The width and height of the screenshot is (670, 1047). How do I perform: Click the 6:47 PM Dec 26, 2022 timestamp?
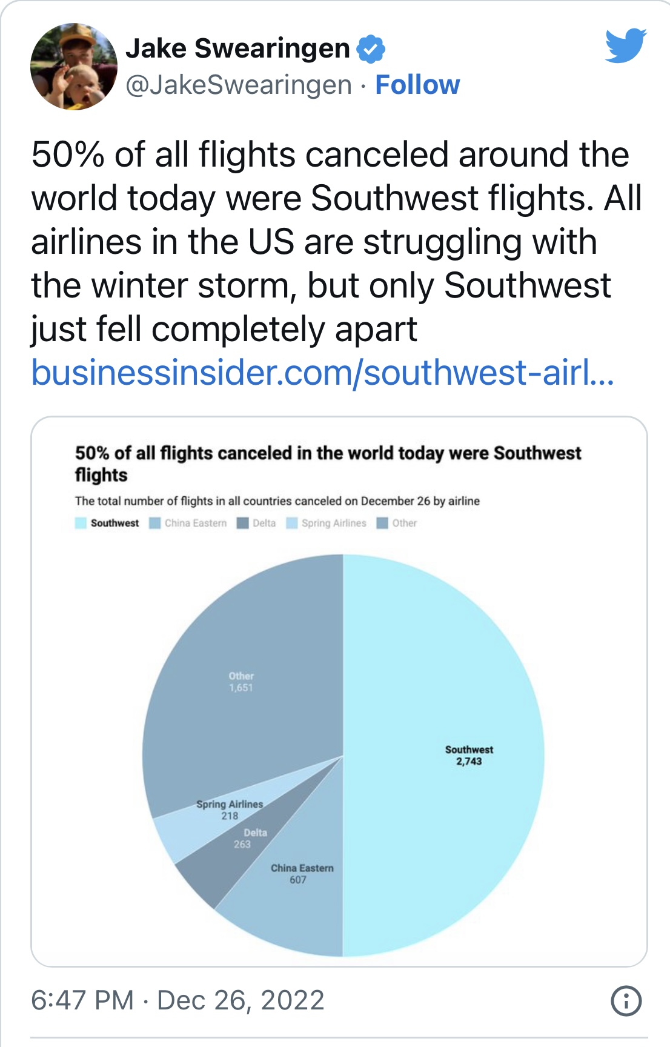[x=177, y=1000]
